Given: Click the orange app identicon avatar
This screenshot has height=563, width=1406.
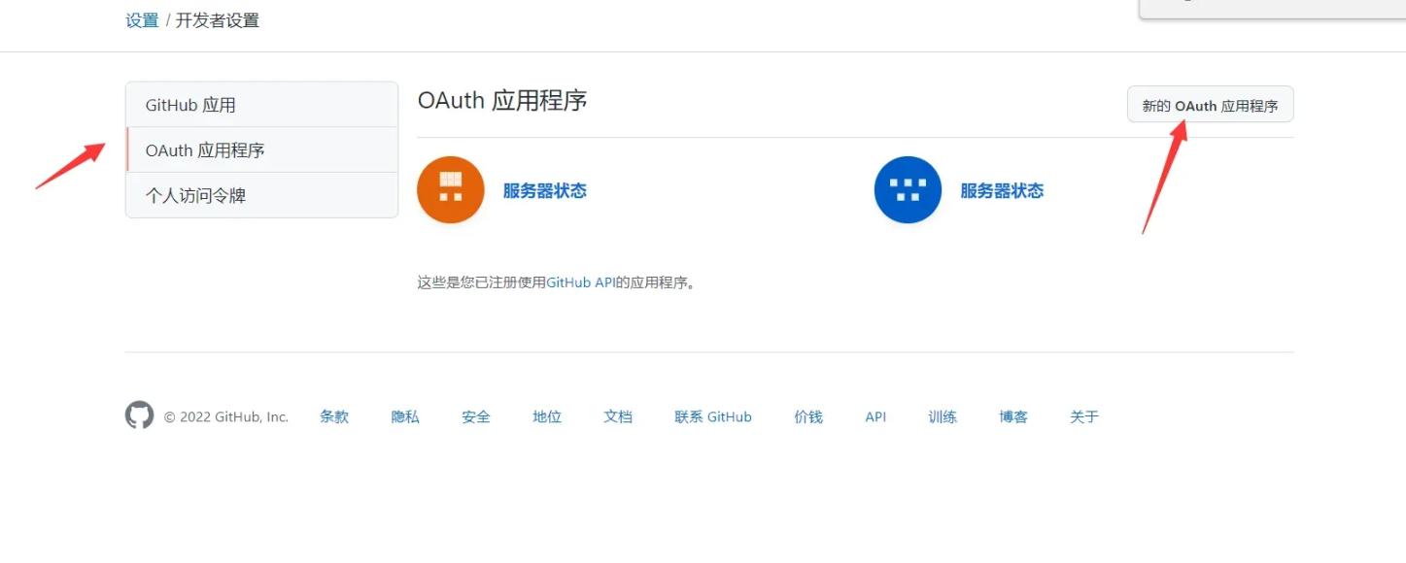Looking at the screenshot, I should coord(450,190).
